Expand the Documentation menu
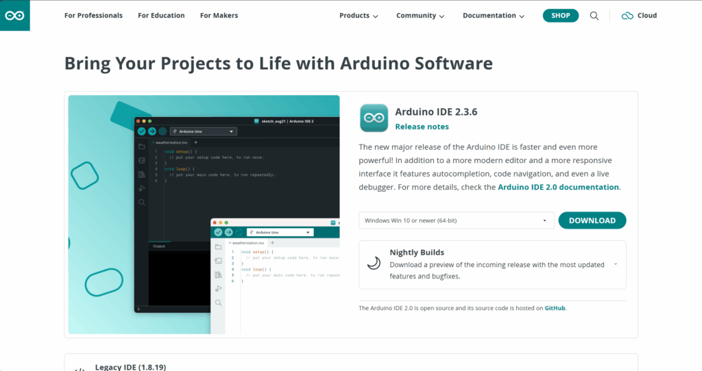Screen dimensions: 702x371 coord(494,16)
